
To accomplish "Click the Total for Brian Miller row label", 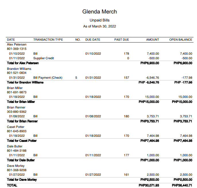I will [21, 102].
